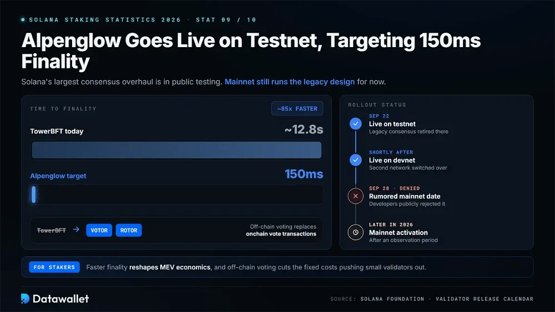Click the VOTOR badge

pyautogui.click(x=99, y=231)
